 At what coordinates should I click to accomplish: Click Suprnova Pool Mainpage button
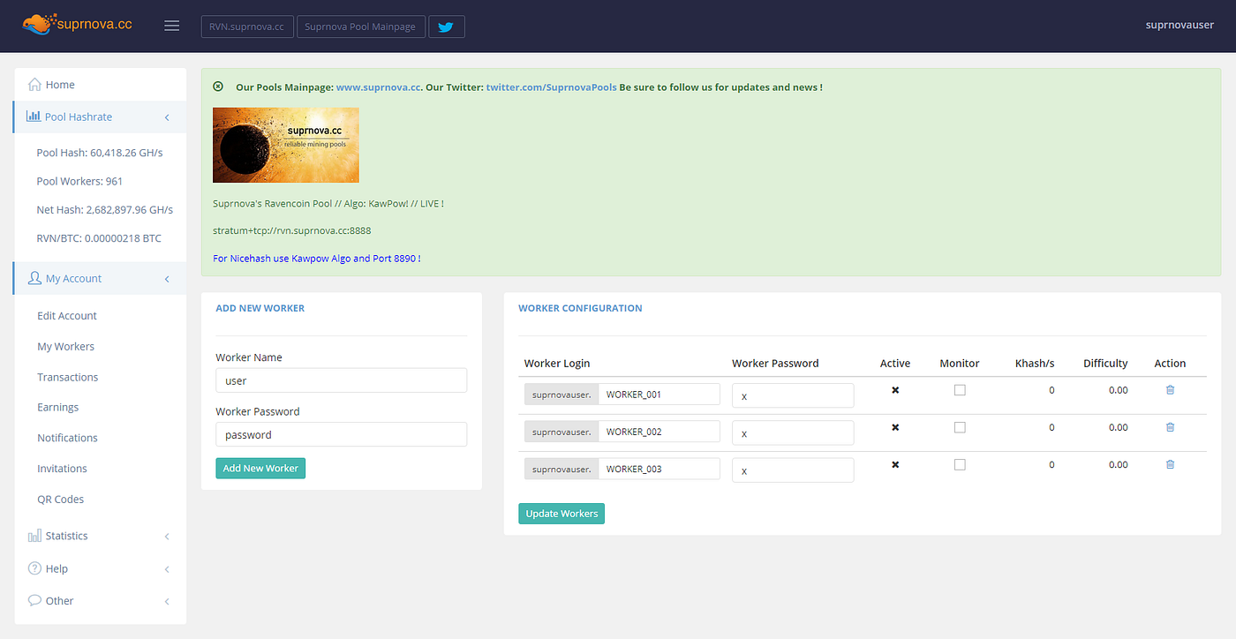point(360,26)
